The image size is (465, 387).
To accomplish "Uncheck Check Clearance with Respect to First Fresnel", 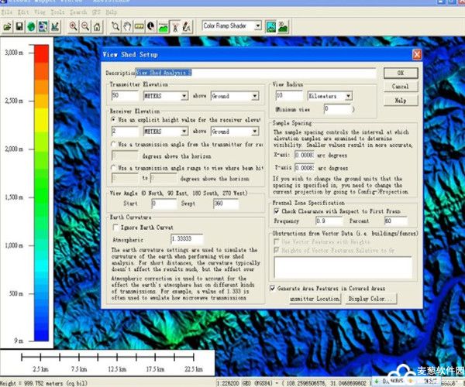I will (278, 210).
